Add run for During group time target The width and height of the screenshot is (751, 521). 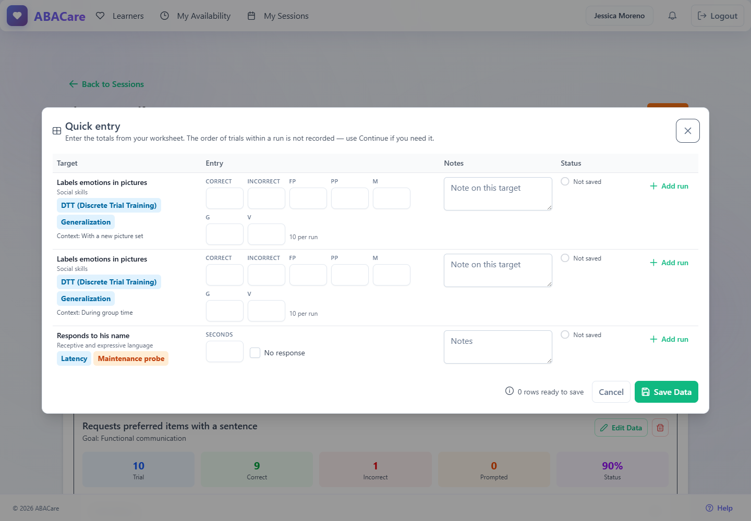(x=669, y=263)
